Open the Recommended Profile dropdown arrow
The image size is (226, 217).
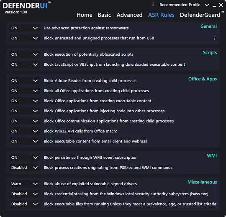(x=207, y=5)
